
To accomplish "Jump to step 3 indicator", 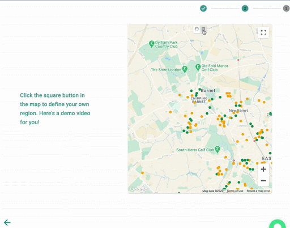I will click(287, 9).
